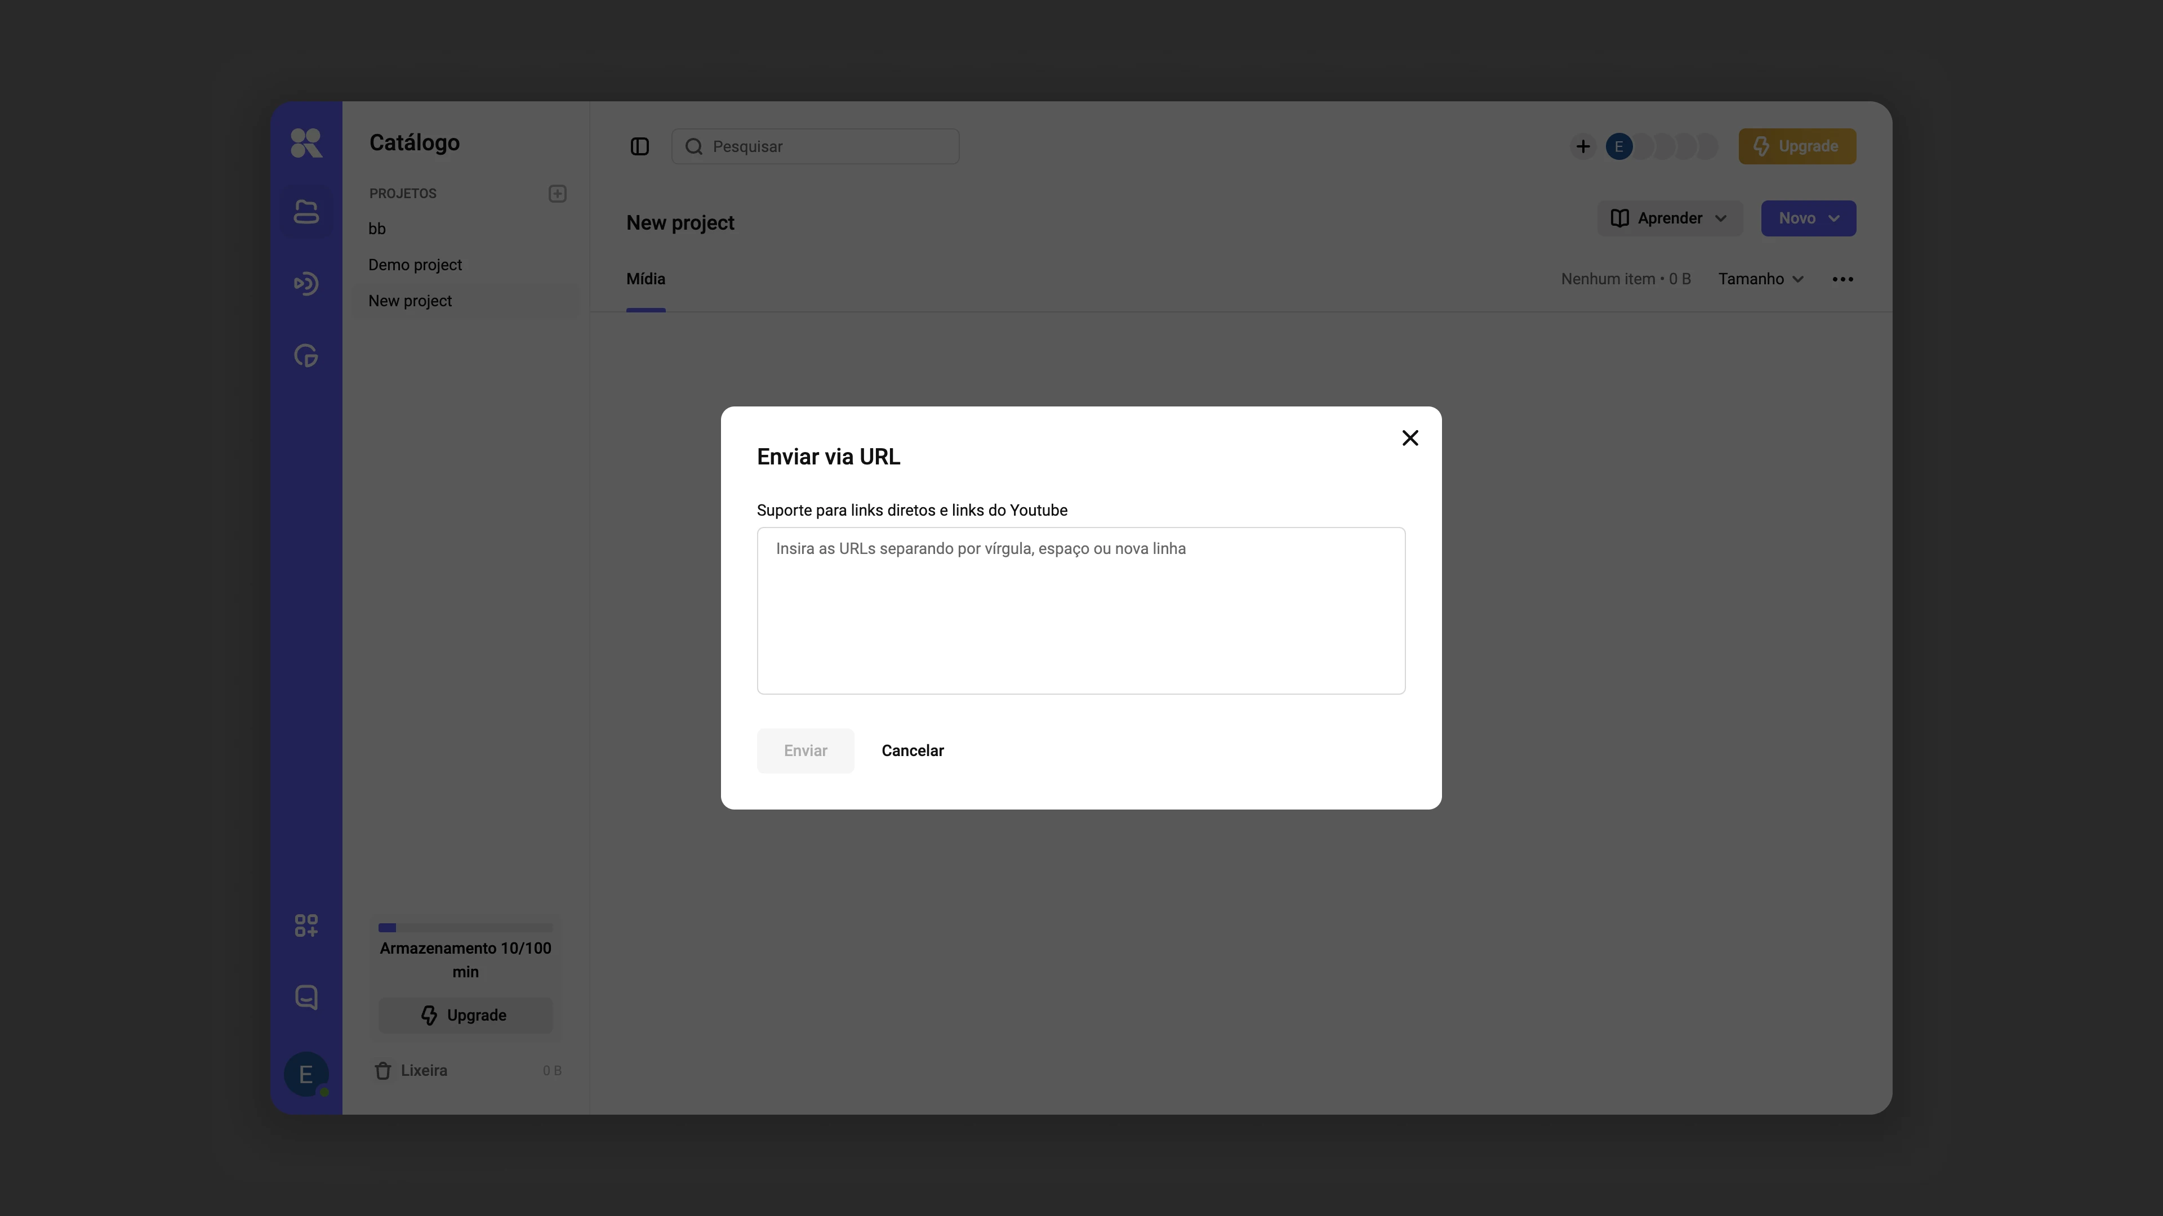Add a member with plus icon

coord(1583,147)
